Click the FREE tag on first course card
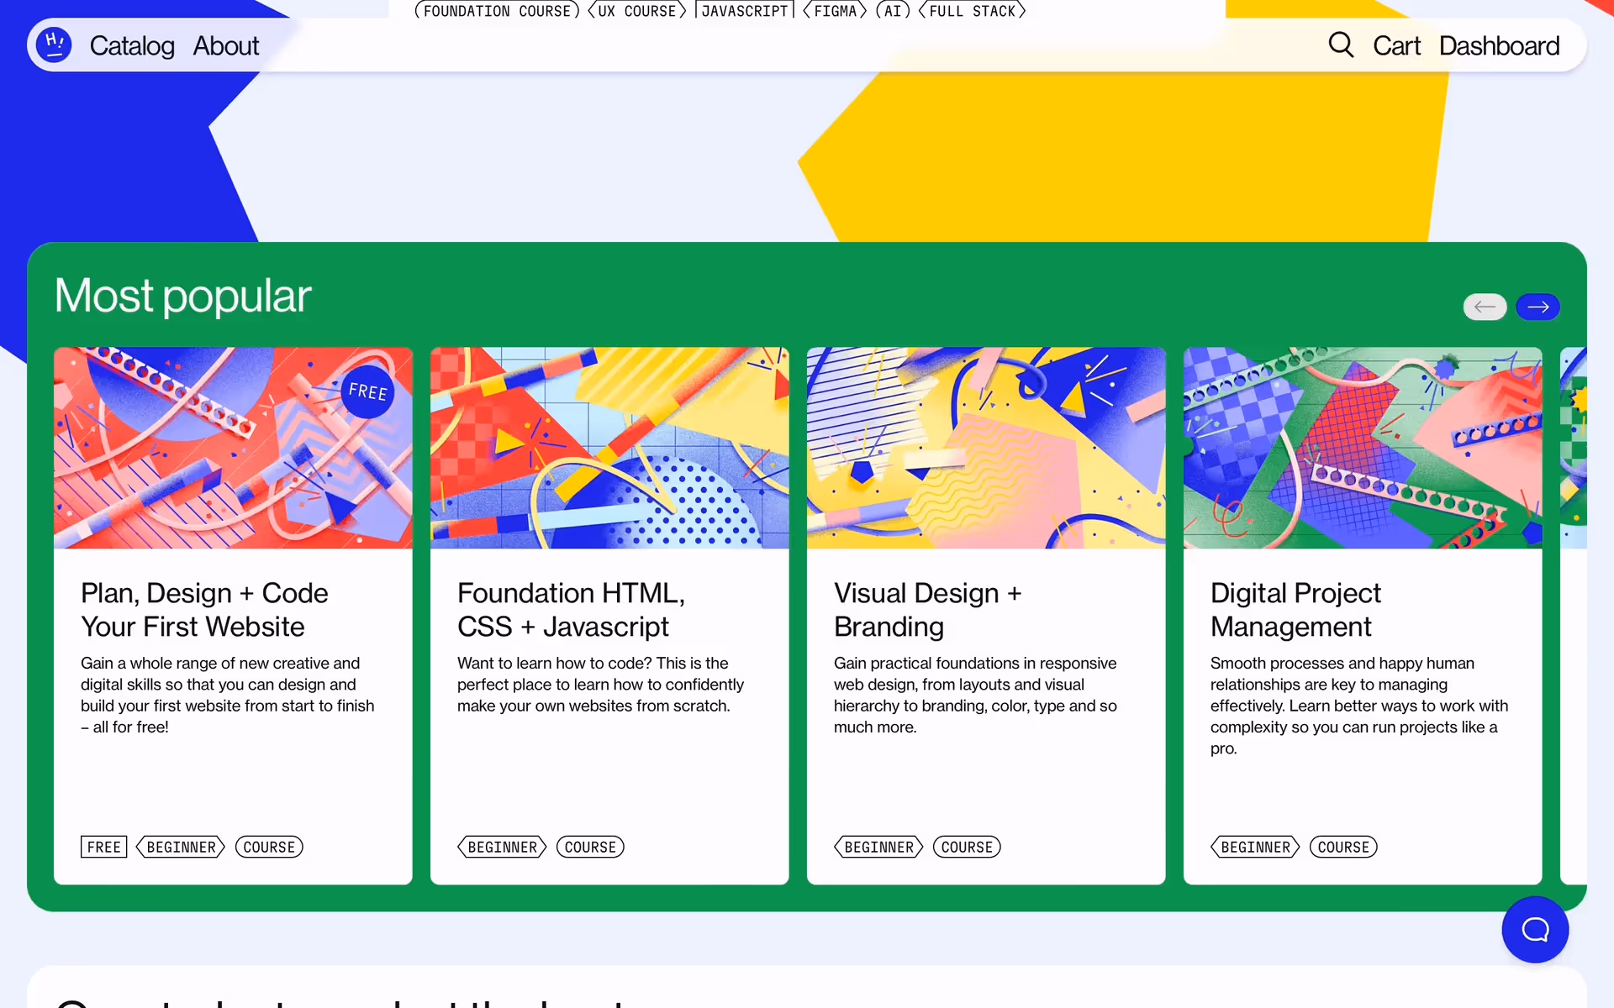 coord(103,847)
